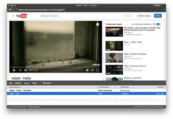
Task: Enter fullscreen mode in the player
Action: click(98, 70)
